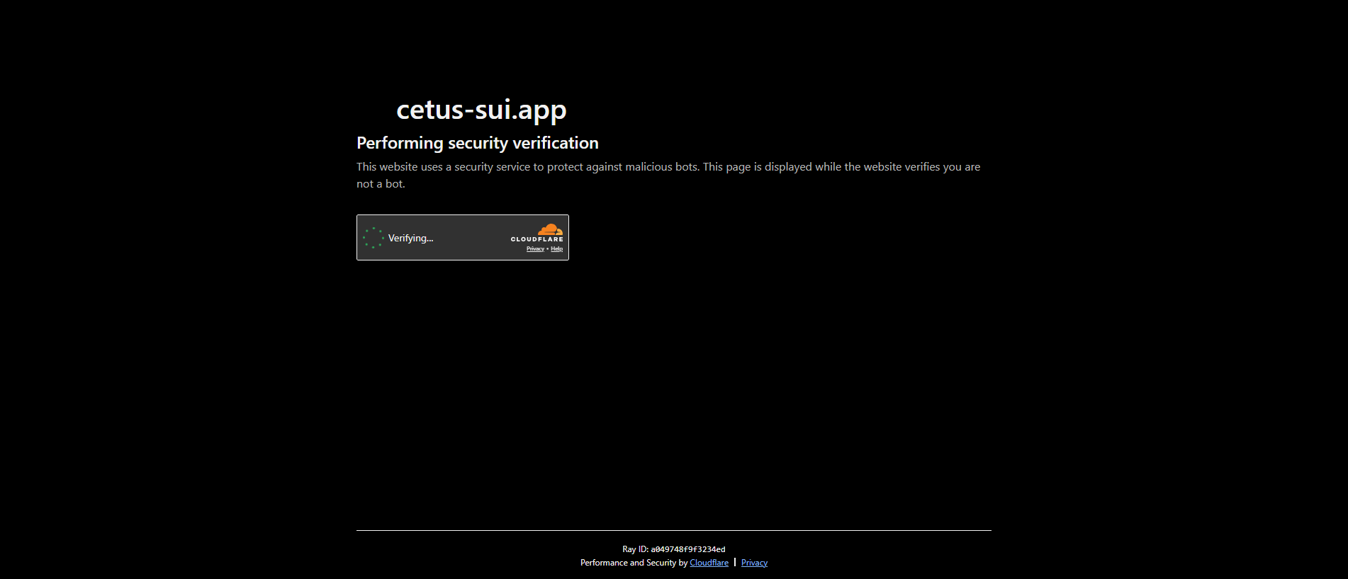The height and width of the screenshot is (579, 1348).
Task: Open the Help link inside verification widget
Action: point(557,249)
